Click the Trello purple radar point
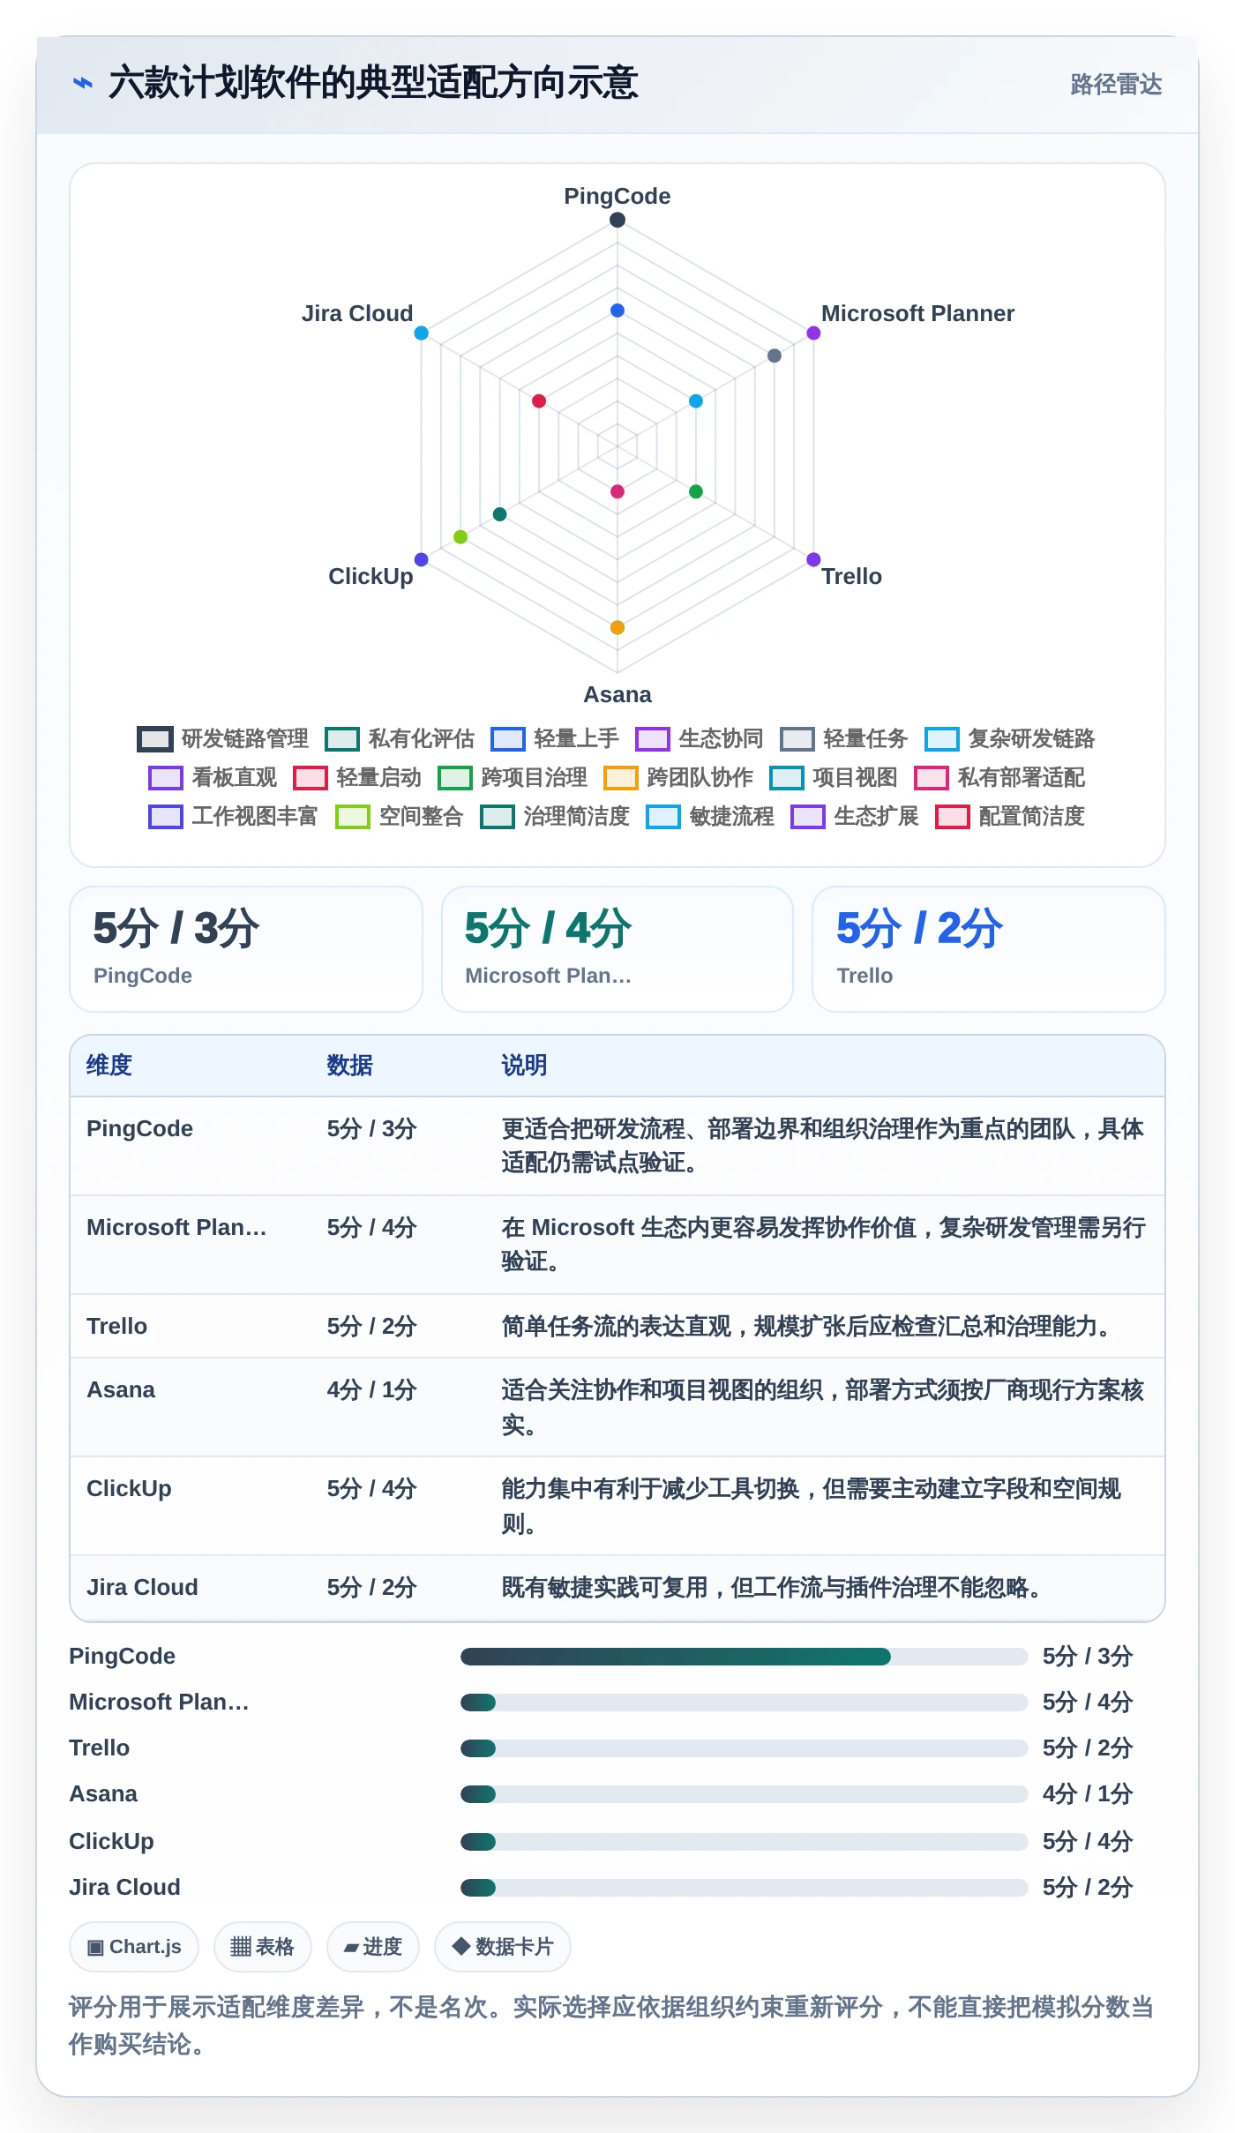 pyautogui.click(x=813, y=559)
